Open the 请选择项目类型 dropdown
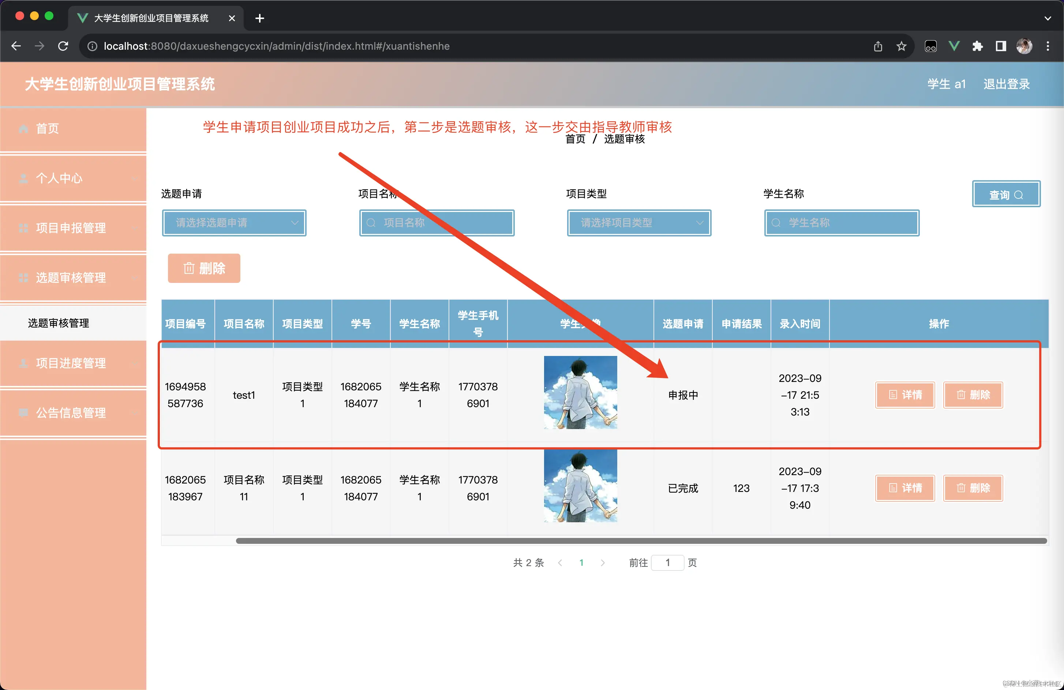Viewport: 1064px width, 690px height. (639, 223)
